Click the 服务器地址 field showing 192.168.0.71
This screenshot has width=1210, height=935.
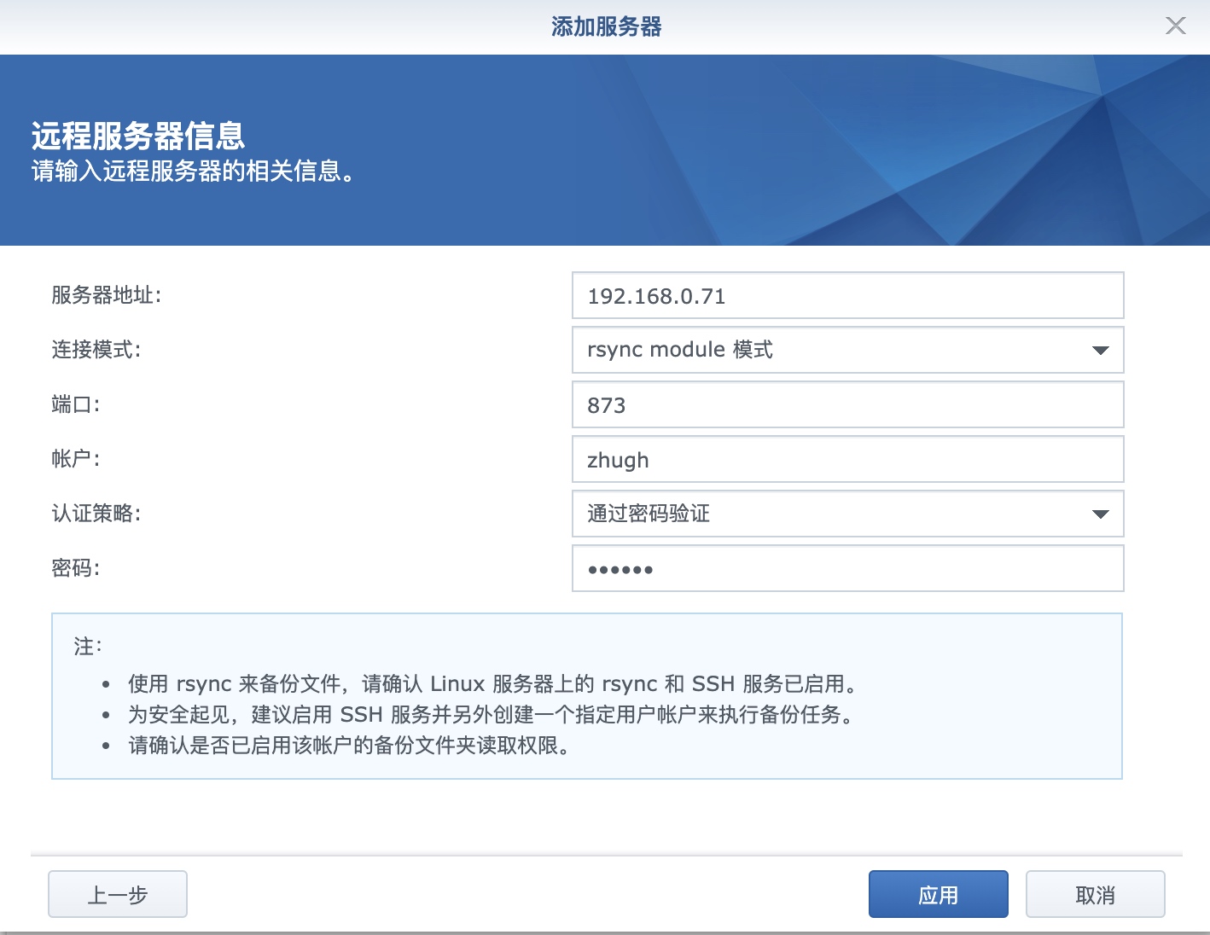pyautogui.click(x=847, y=295)
